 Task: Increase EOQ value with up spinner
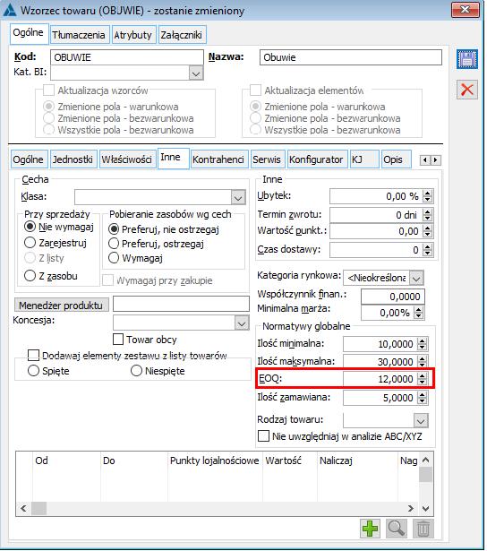[x=423, y=375]
